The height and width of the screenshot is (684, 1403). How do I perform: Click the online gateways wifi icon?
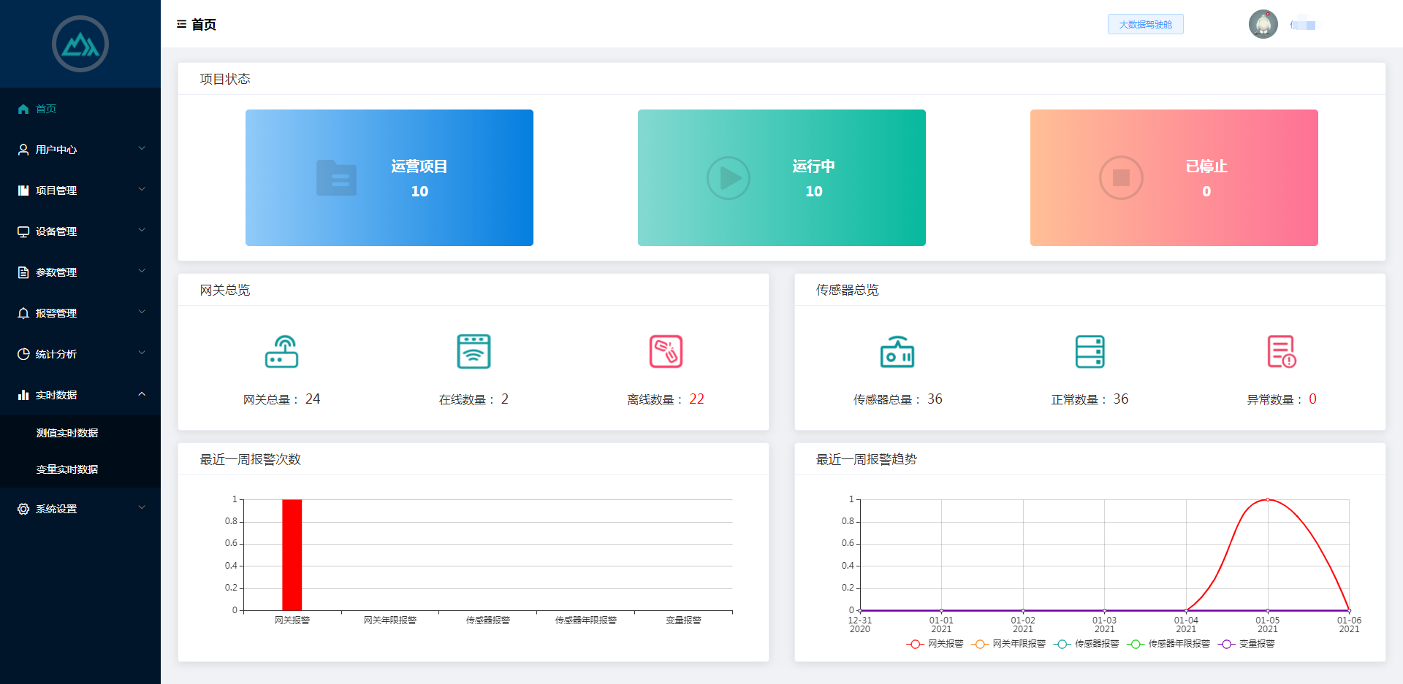[474, 352]
